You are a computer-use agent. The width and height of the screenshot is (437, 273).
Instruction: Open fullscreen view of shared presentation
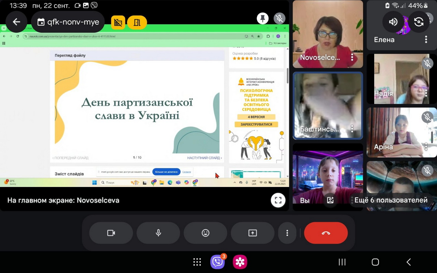278,200
